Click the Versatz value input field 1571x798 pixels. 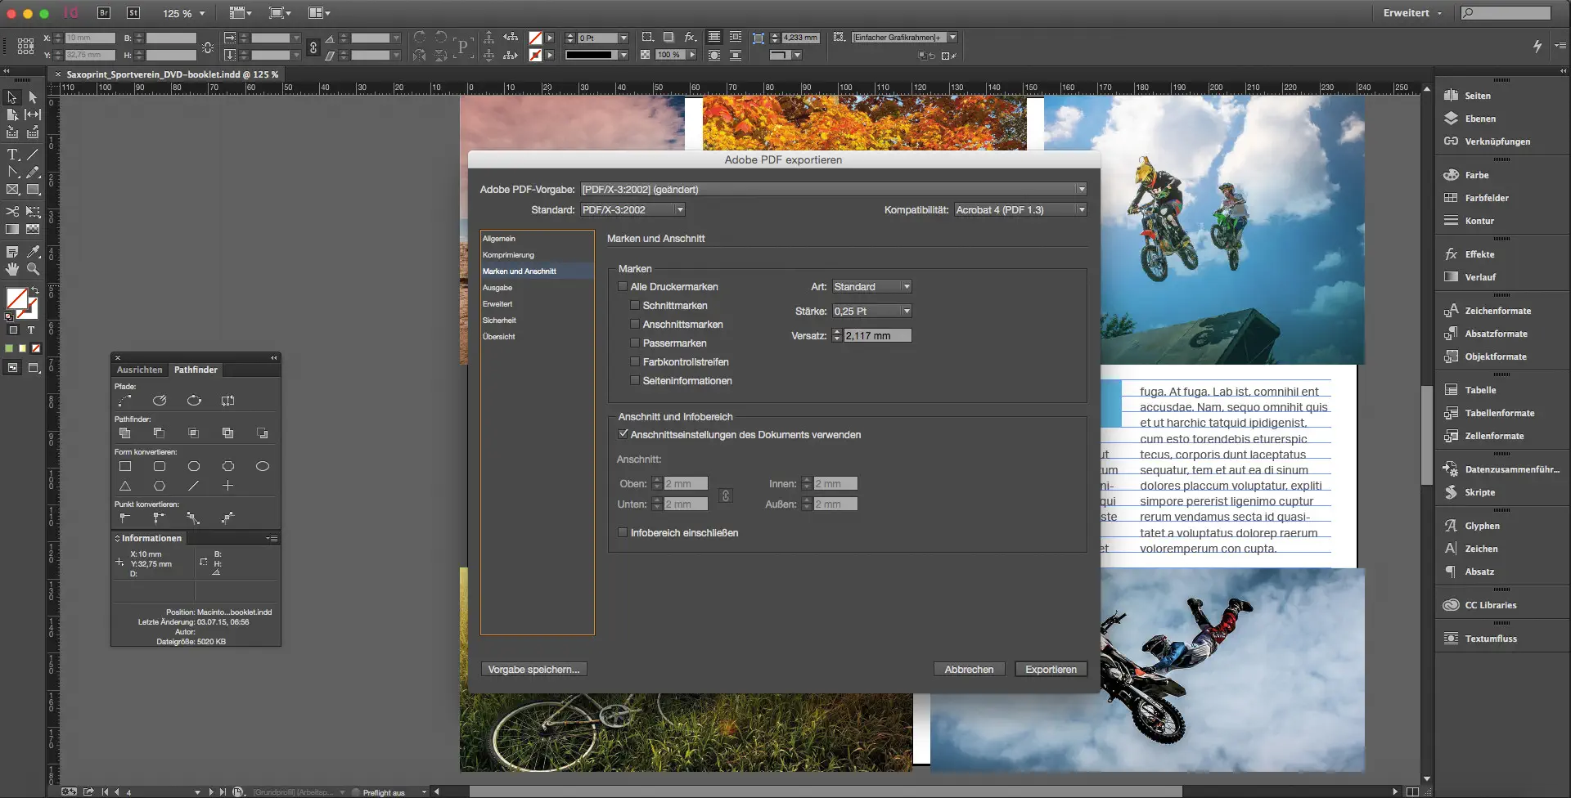tap(876, 336)
